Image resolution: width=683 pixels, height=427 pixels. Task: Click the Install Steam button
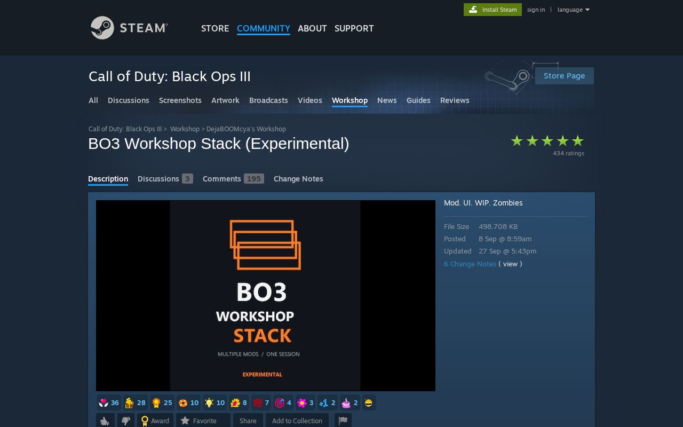click(493, 10)
